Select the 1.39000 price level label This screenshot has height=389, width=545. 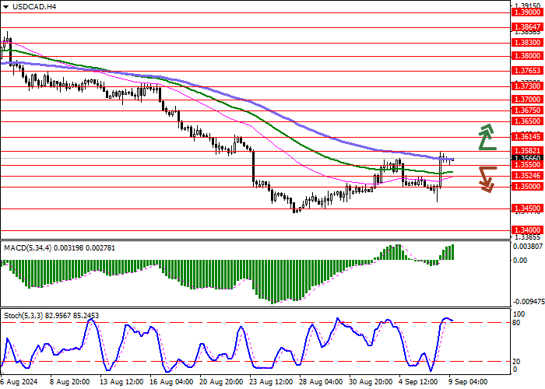[528, 12]
